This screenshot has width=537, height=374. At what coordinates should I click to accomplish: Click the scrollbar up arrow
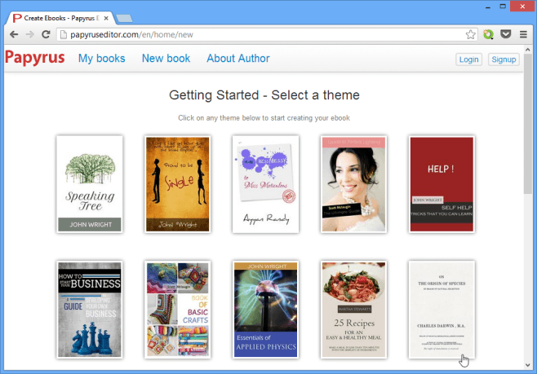click(528, 50)
